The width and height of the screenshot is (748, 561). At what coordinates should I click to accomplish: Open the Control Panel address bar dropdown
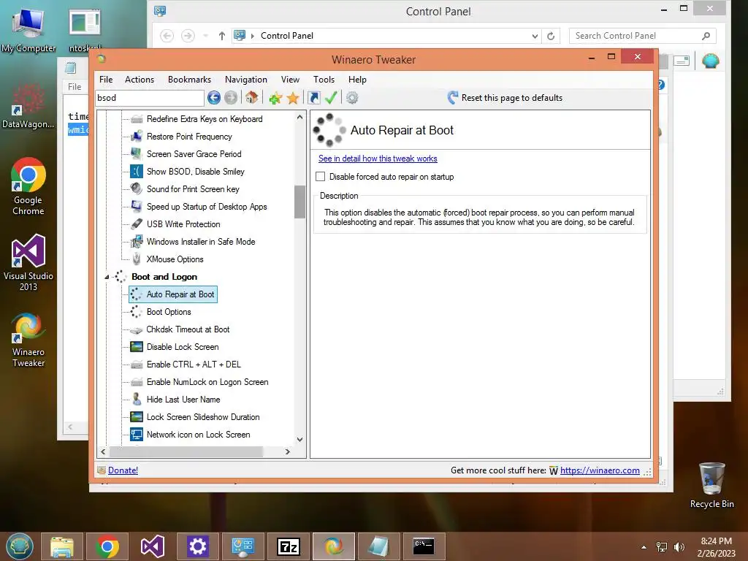535,36
